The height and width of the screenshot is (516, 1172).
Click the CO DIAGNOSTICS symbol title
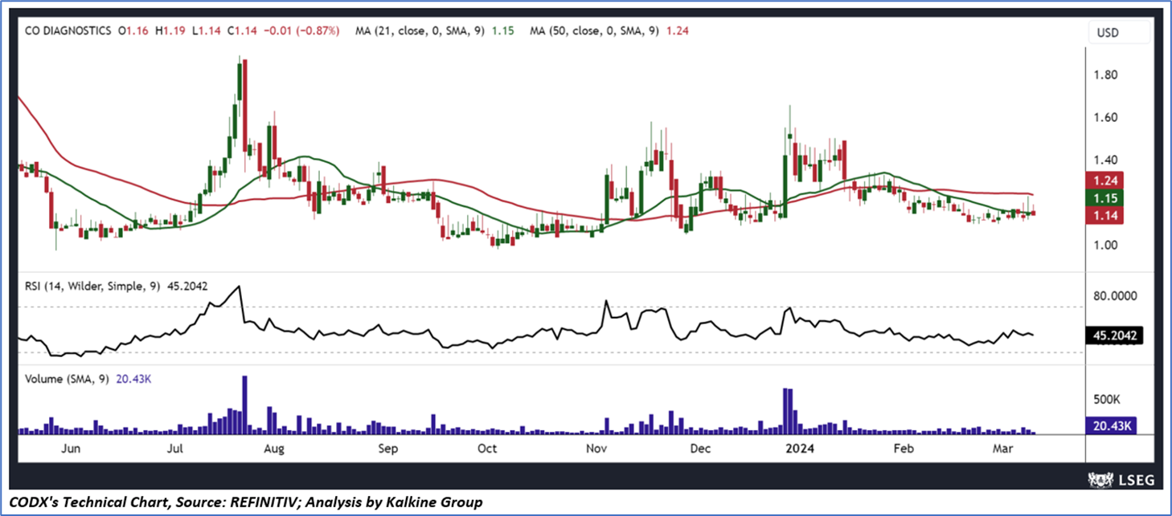[68, 31]
